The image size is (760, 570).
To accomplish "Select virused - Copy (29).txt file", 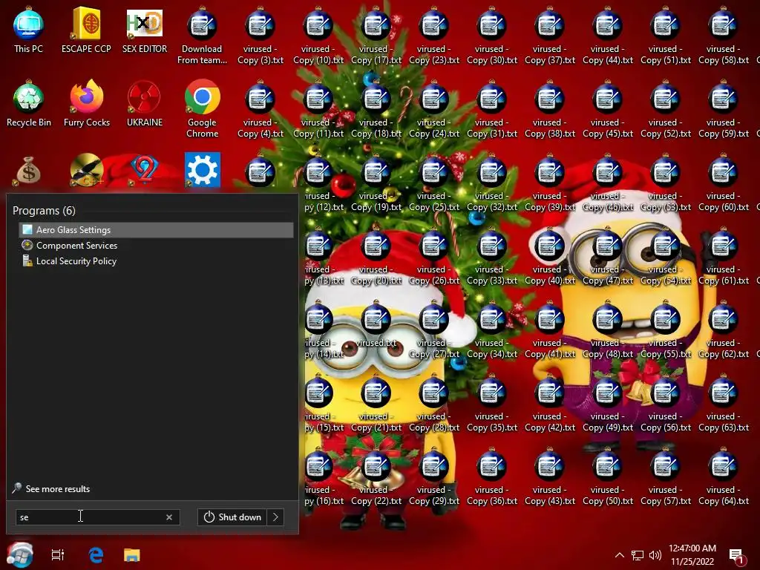I will [433, 476].
